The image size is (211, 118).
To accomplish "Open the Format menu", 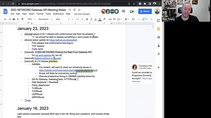I will (40, 14).
